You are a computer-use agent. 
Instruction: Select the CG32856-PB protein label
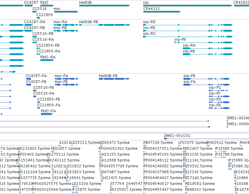click(49, 99)
